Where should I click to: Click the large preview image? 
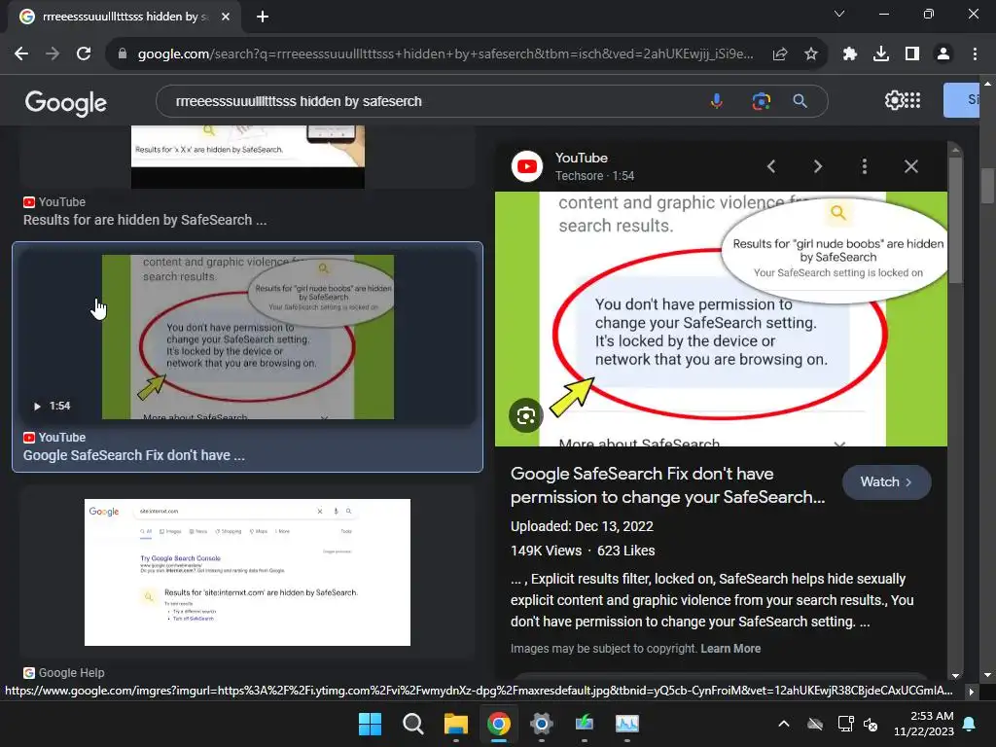[721, 319]
